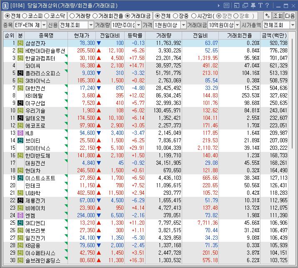Select the 장중 session radio button
Image resolution: width=298 pixels, height=268 pixels.
point(175,16)
